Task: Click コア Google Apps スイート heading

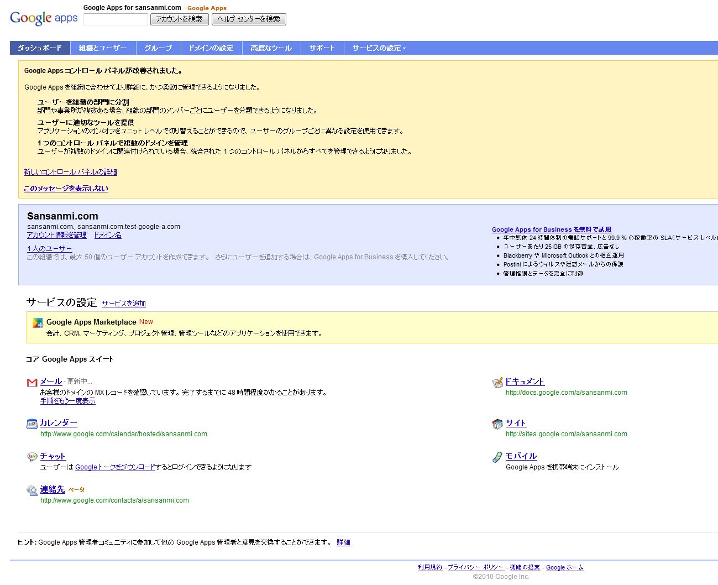Action: 70,359
